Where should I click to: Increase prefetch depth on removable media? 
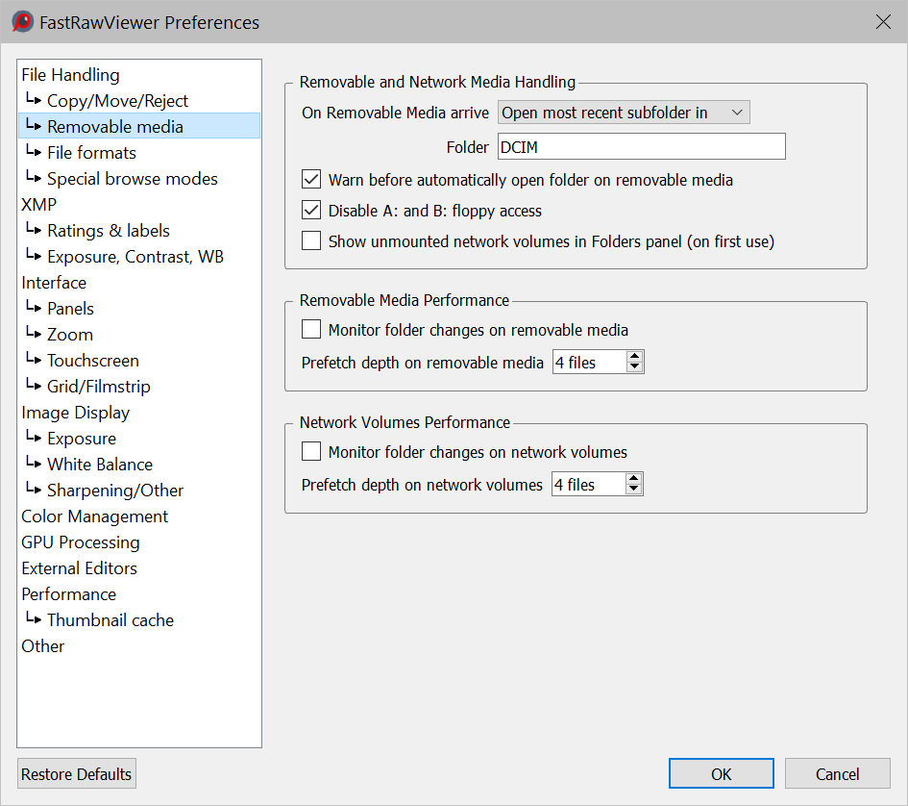pyautogui.click(x=633, y=357)
